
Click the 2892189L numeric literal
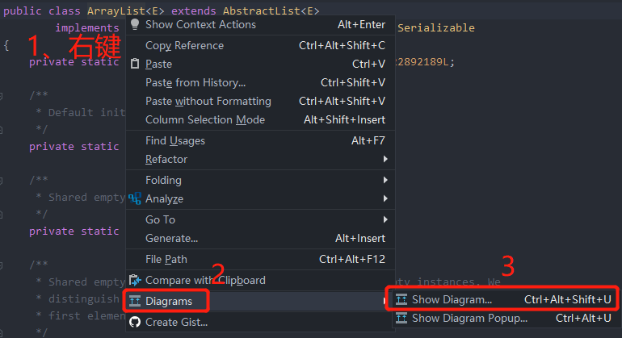pos(424,62)
